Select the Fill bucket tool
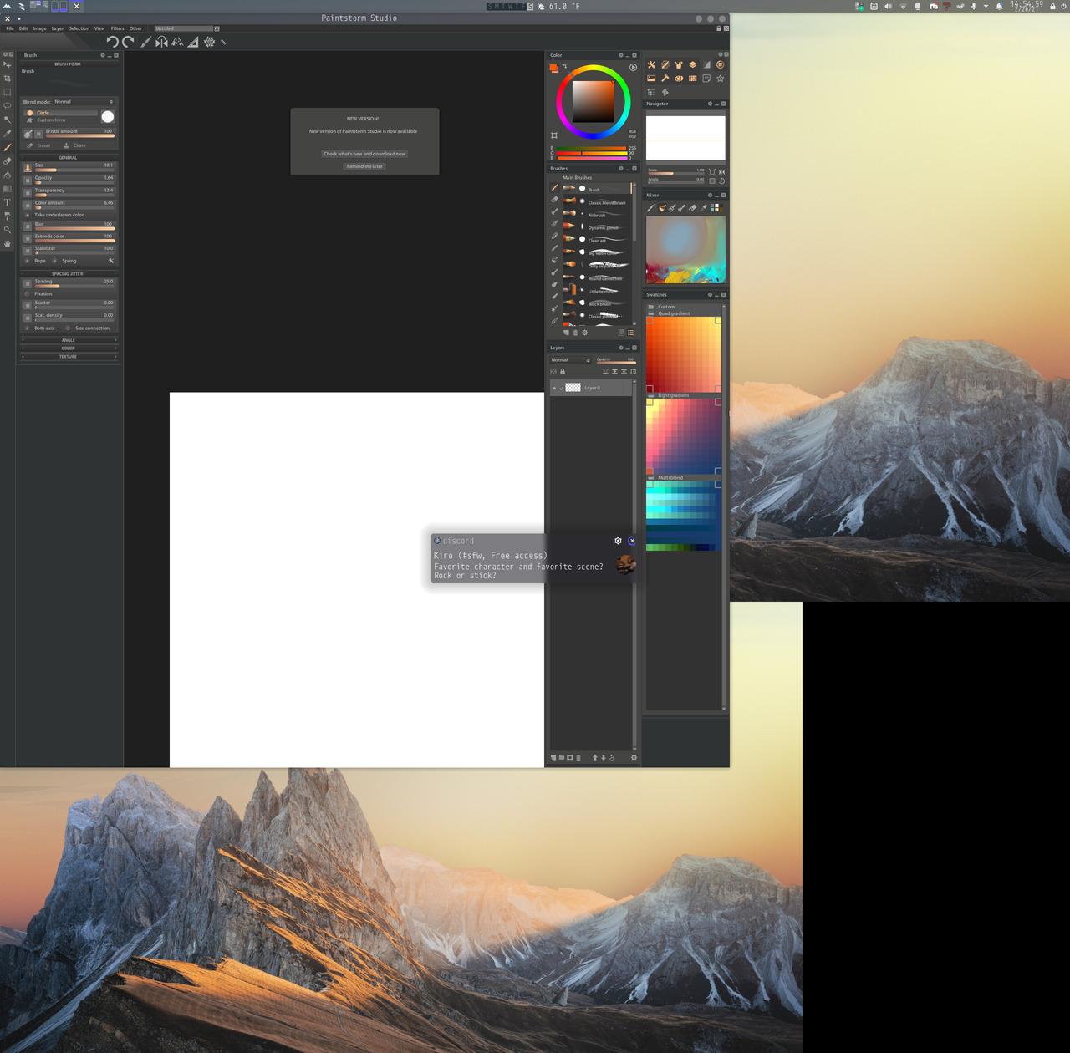Viewport: 1070px width, 1053px height. [8, 175]
